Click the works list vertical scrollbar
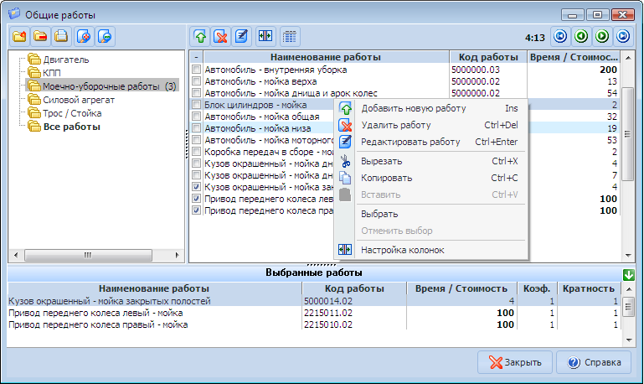This screenshot has width=644, height=384. [627, 159]
